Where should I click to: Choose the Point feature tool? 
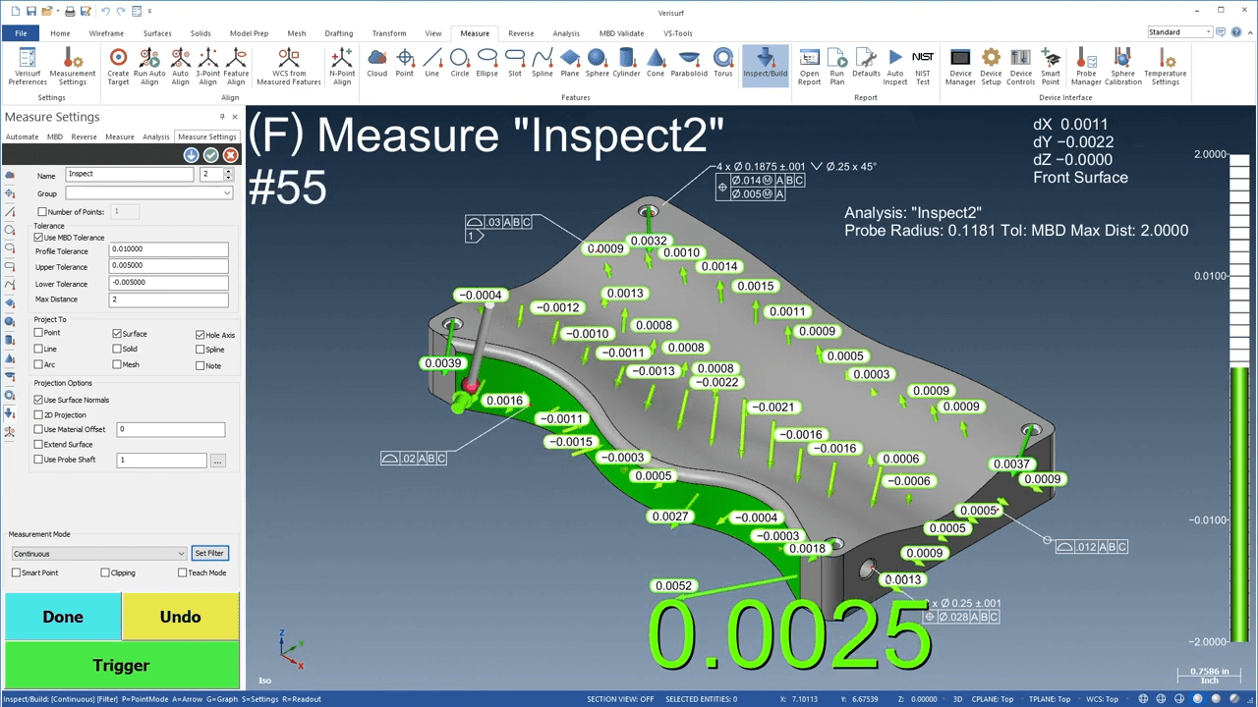pos(405,62)
